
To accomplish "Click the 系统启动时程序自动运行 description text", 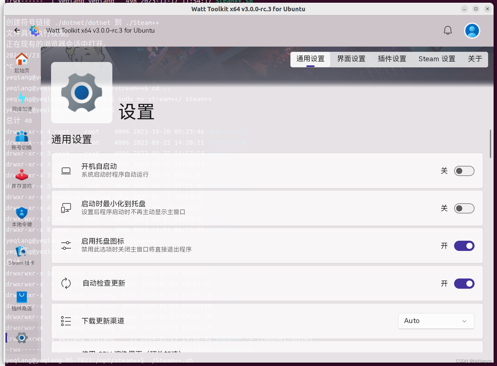I will [x=115, y=175].
